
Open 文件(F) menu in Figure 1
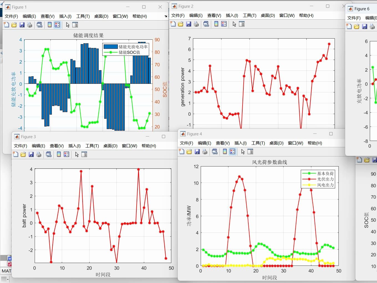click(x=11, y=16)
